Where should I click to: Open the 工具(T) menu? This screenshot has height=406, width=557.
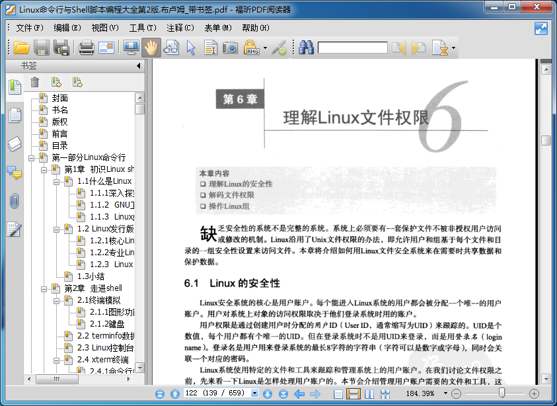(x=143, y=28)
